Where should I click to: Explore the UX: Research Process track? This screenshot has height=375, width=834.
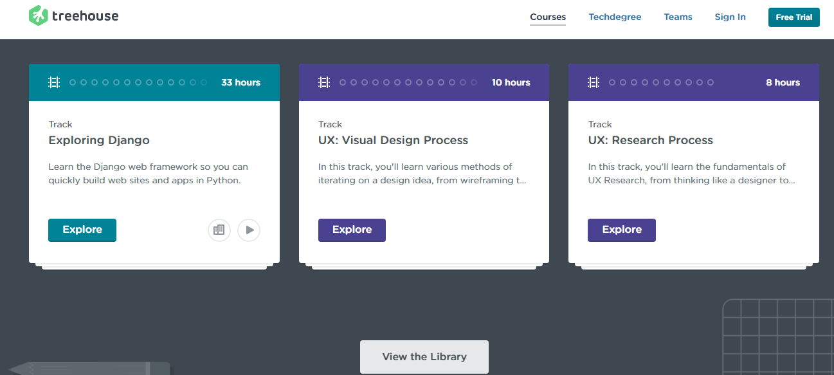621,230
